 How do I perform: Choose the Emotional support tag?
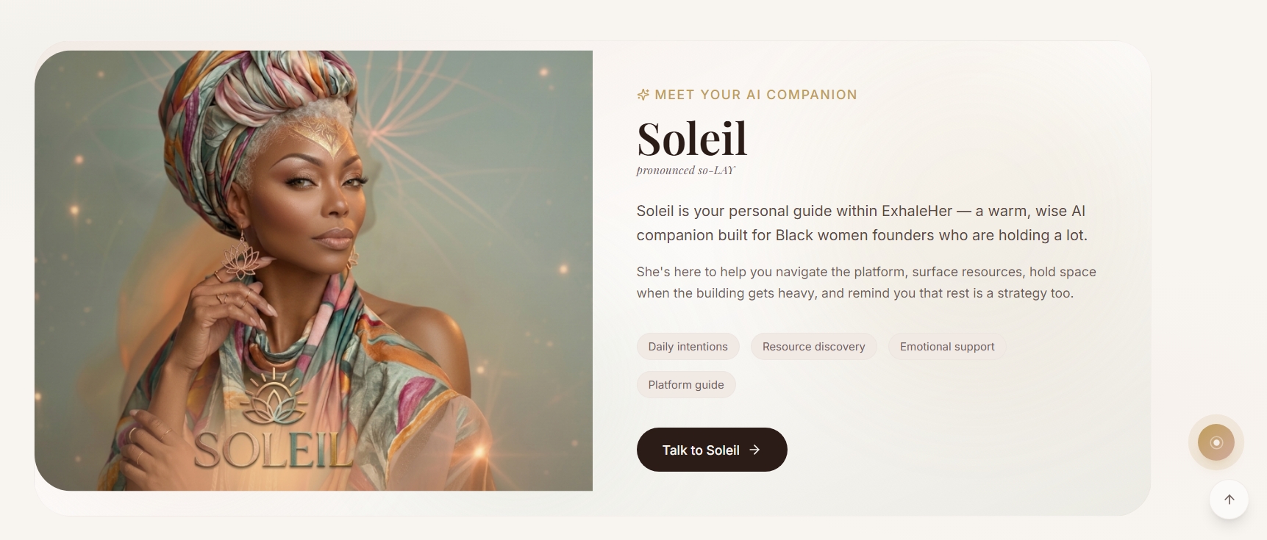click(x=946, y=347)
